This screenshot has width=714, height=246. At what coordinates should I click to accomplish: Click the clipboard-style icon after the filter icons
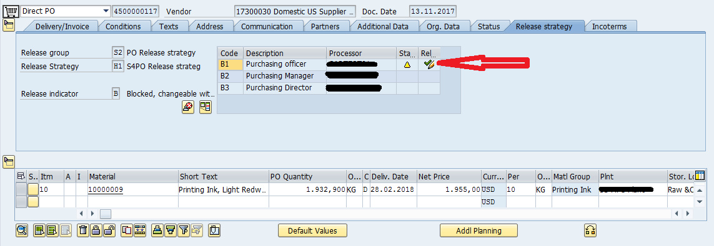point(214,230)
